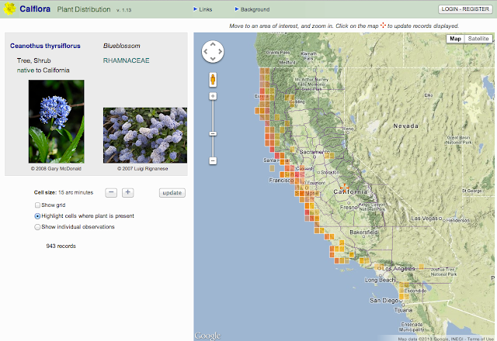Increase cell size with the plus button

tap(127, 192)
